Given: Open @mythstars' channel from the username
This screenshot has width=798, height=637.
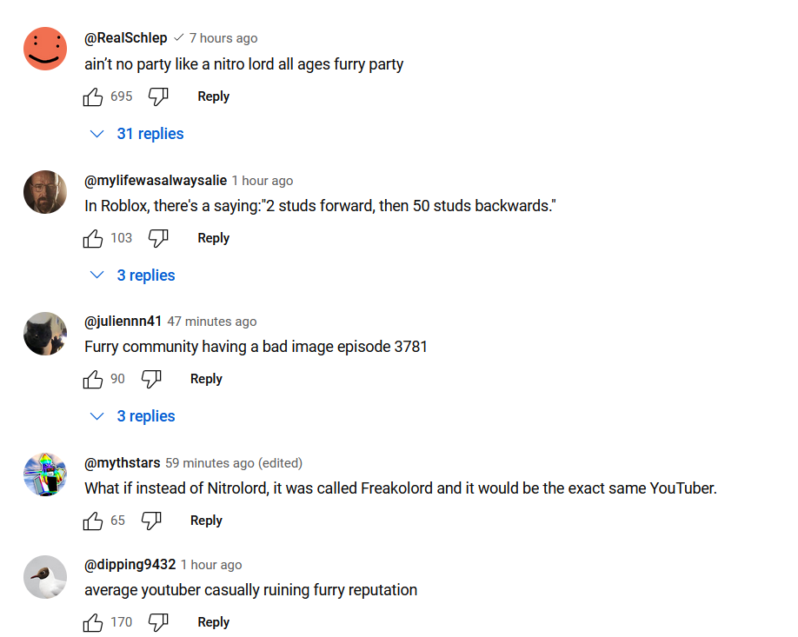Looking at the screenshot, I should point(123,462).
